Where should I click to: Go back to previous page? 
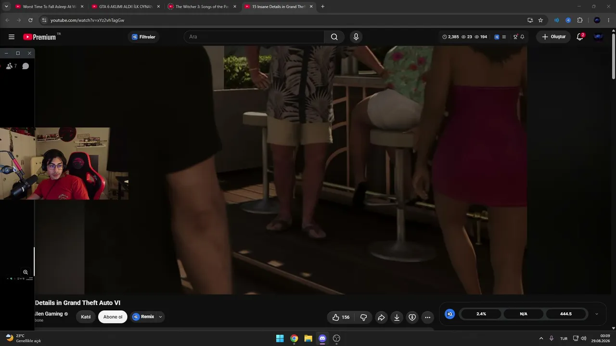point(7,20)
